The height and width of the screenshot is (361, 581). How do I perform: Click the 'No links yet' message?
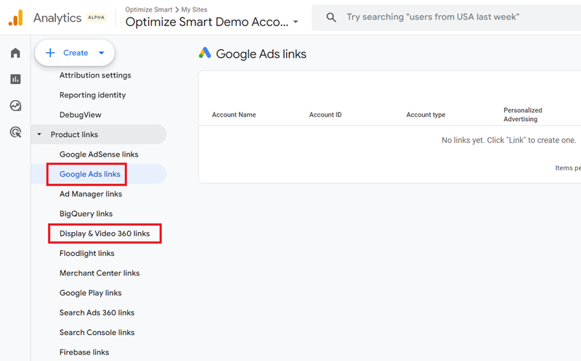pyautogui.click(x=509, y=140)
